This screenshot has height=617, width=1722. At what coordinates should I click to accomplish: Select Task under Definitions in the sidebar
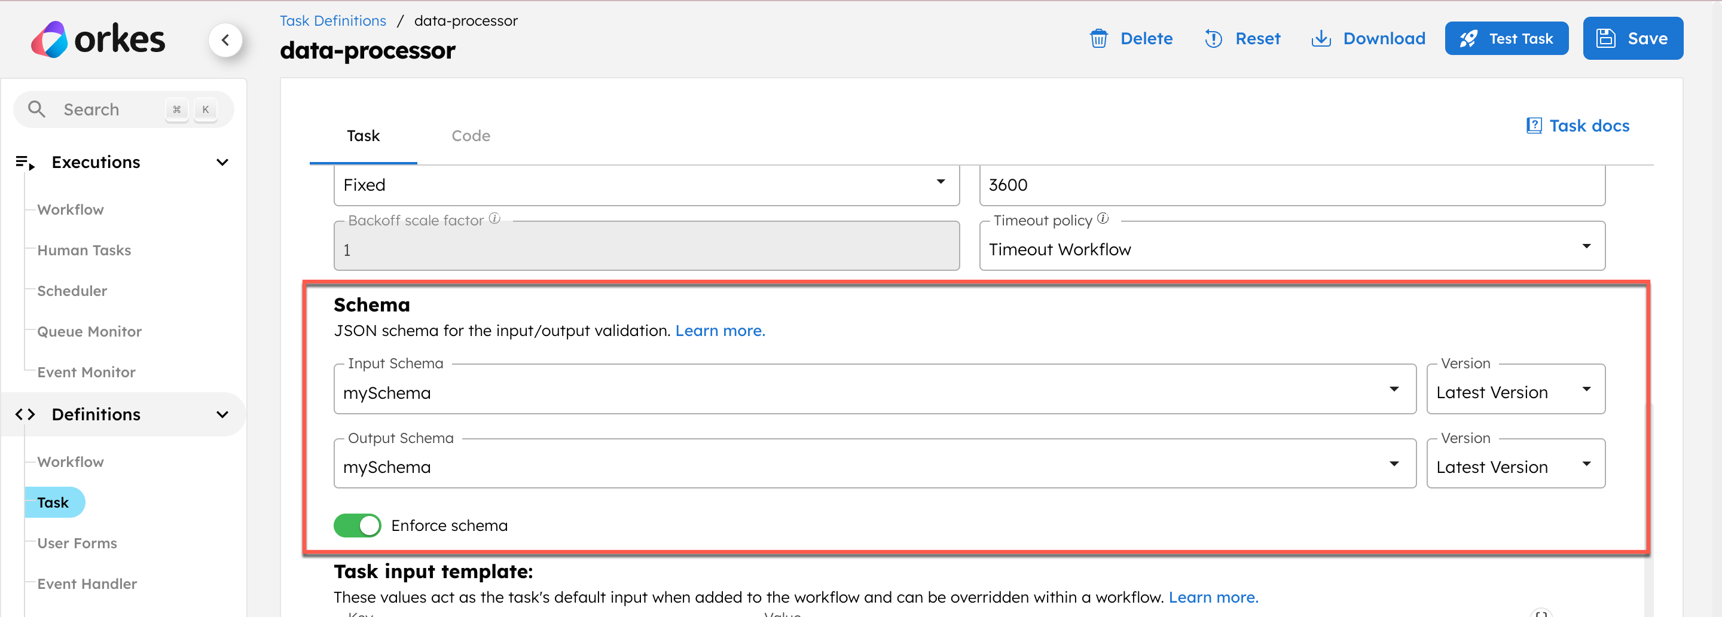pos(54,502)
